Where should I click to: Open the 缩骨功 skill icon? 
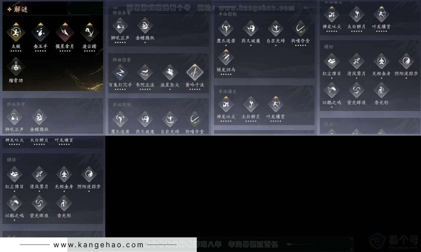pos(16,66)
